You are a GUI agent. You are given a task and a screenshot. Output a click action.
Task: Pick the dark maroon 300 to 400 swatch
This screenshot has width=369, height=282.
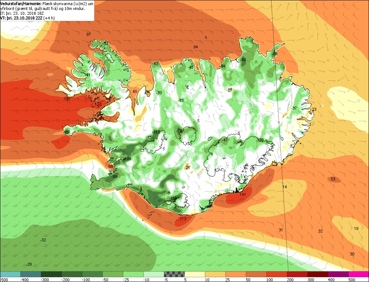point(318,274)
